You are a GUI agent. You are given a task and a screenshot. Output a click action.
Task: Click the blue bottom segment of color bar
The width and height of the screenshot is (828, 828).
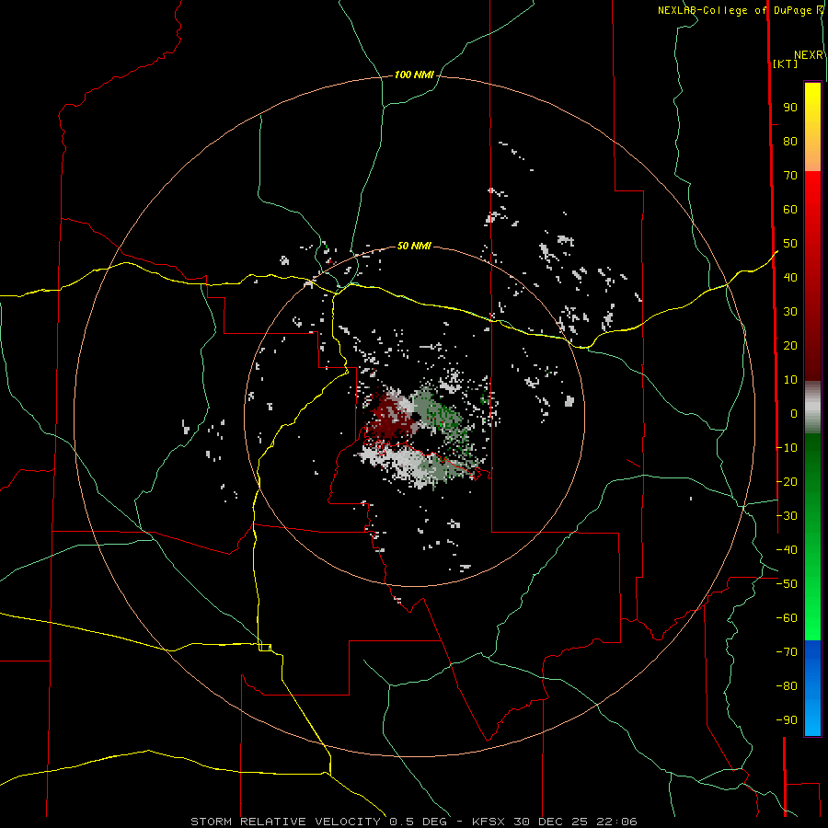click(812, 688)
